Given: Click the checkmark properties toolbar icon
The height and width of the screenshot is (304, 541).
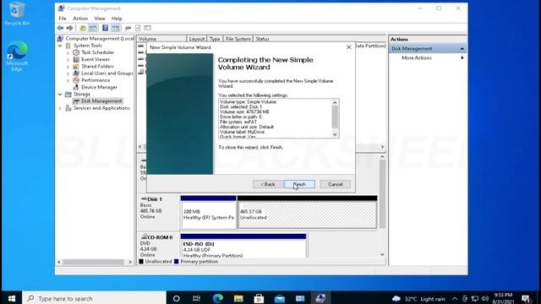Looking at the screenshot, I should point(138,28).
